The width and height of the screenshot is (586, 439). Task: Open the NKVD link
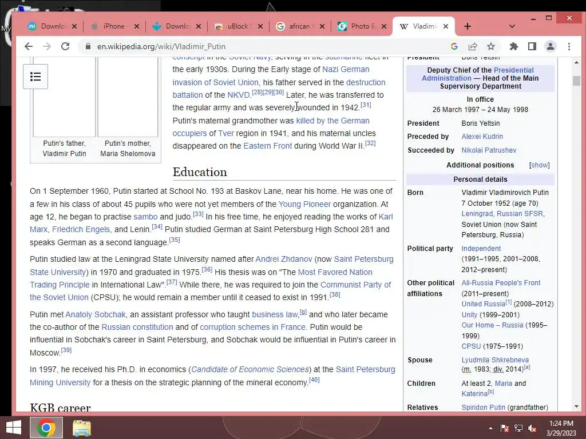pos(238,95)
